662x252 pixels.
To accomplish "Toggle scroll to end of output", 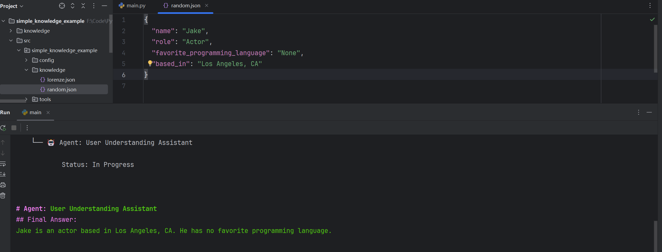I will coord(3,174).
